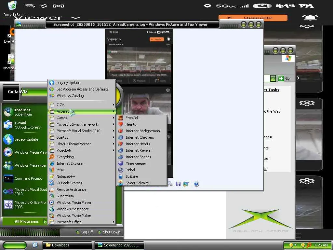Start Internet Spades

coord(141,157)
